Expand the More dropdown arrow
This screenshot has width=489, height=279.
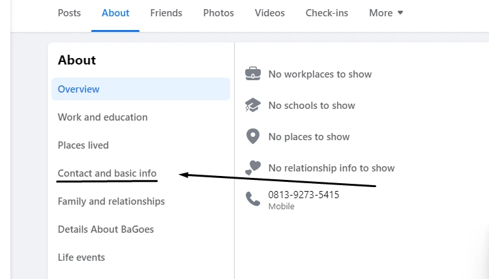(x=400, y=13)
